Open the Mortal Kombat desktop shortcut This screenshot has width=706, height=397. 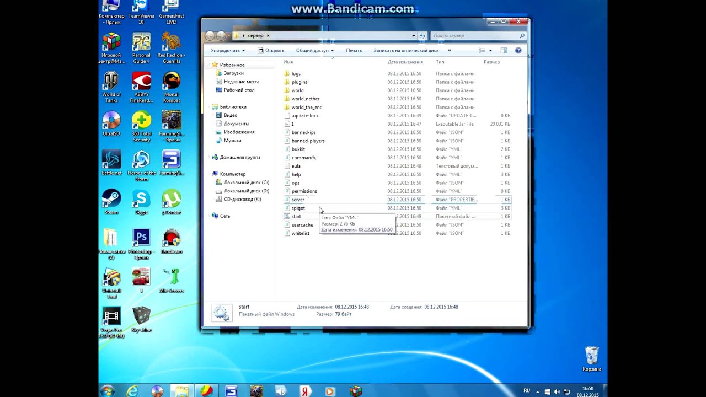pos(172,87)
